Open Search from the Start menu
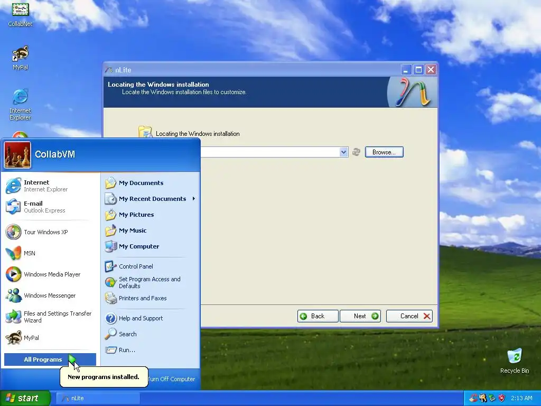This screenshot has height=406, width=541. (x=151, y=334)
